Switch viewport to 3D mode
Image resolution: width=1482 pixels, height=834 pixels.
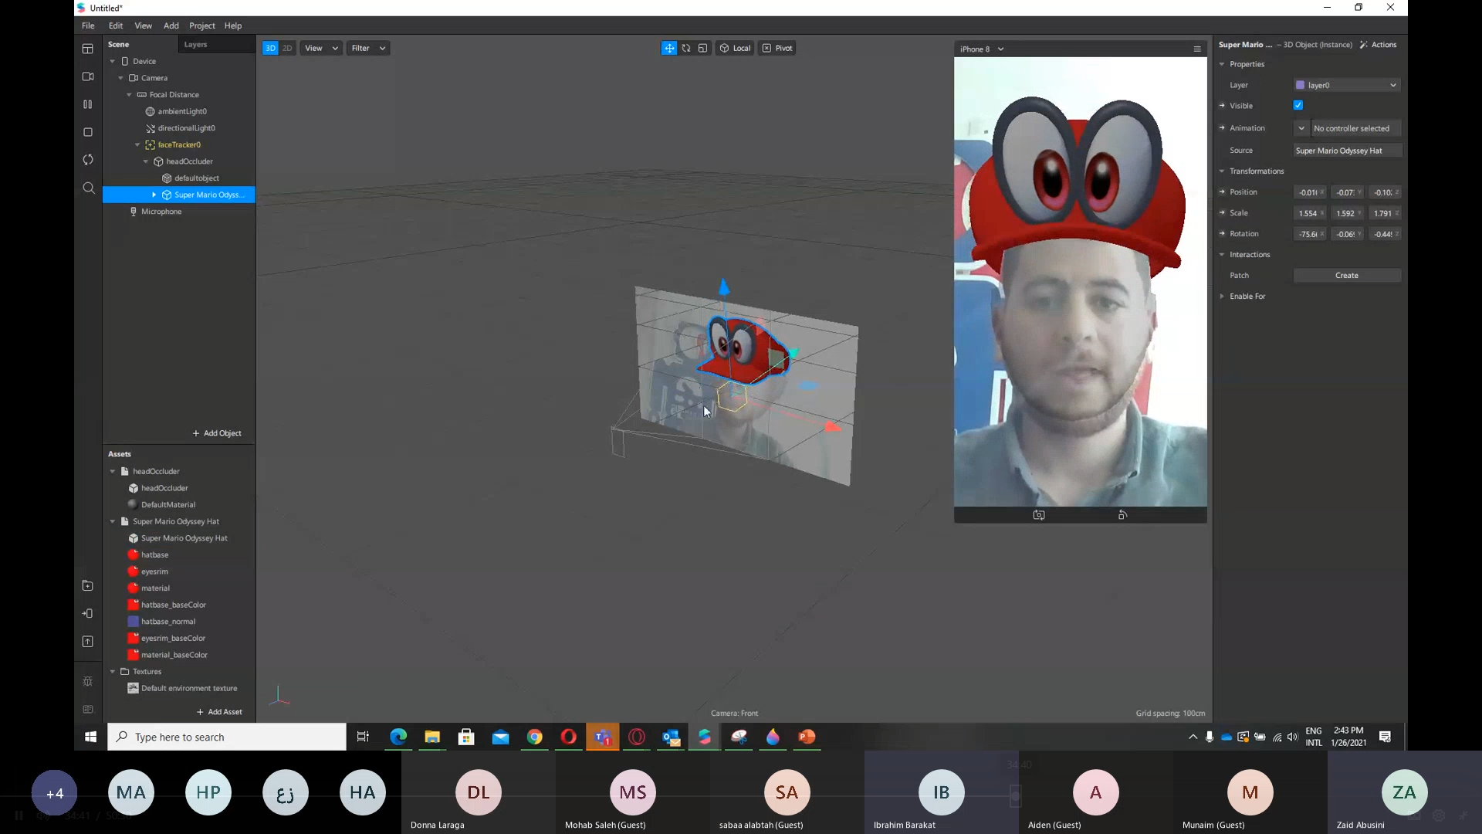270,48
